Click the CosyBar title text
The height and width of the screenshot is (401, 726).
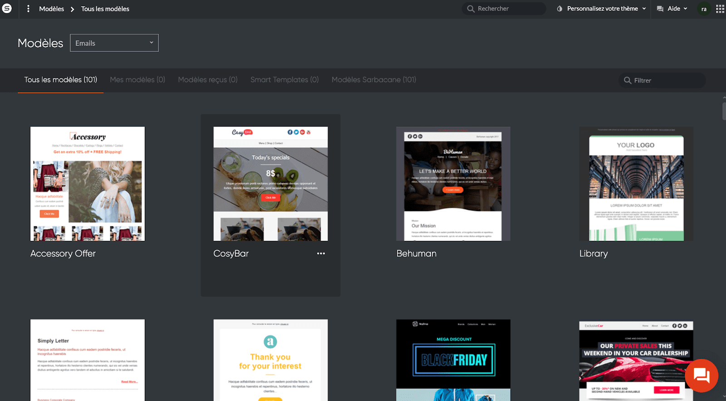click(x=231, y=254)
